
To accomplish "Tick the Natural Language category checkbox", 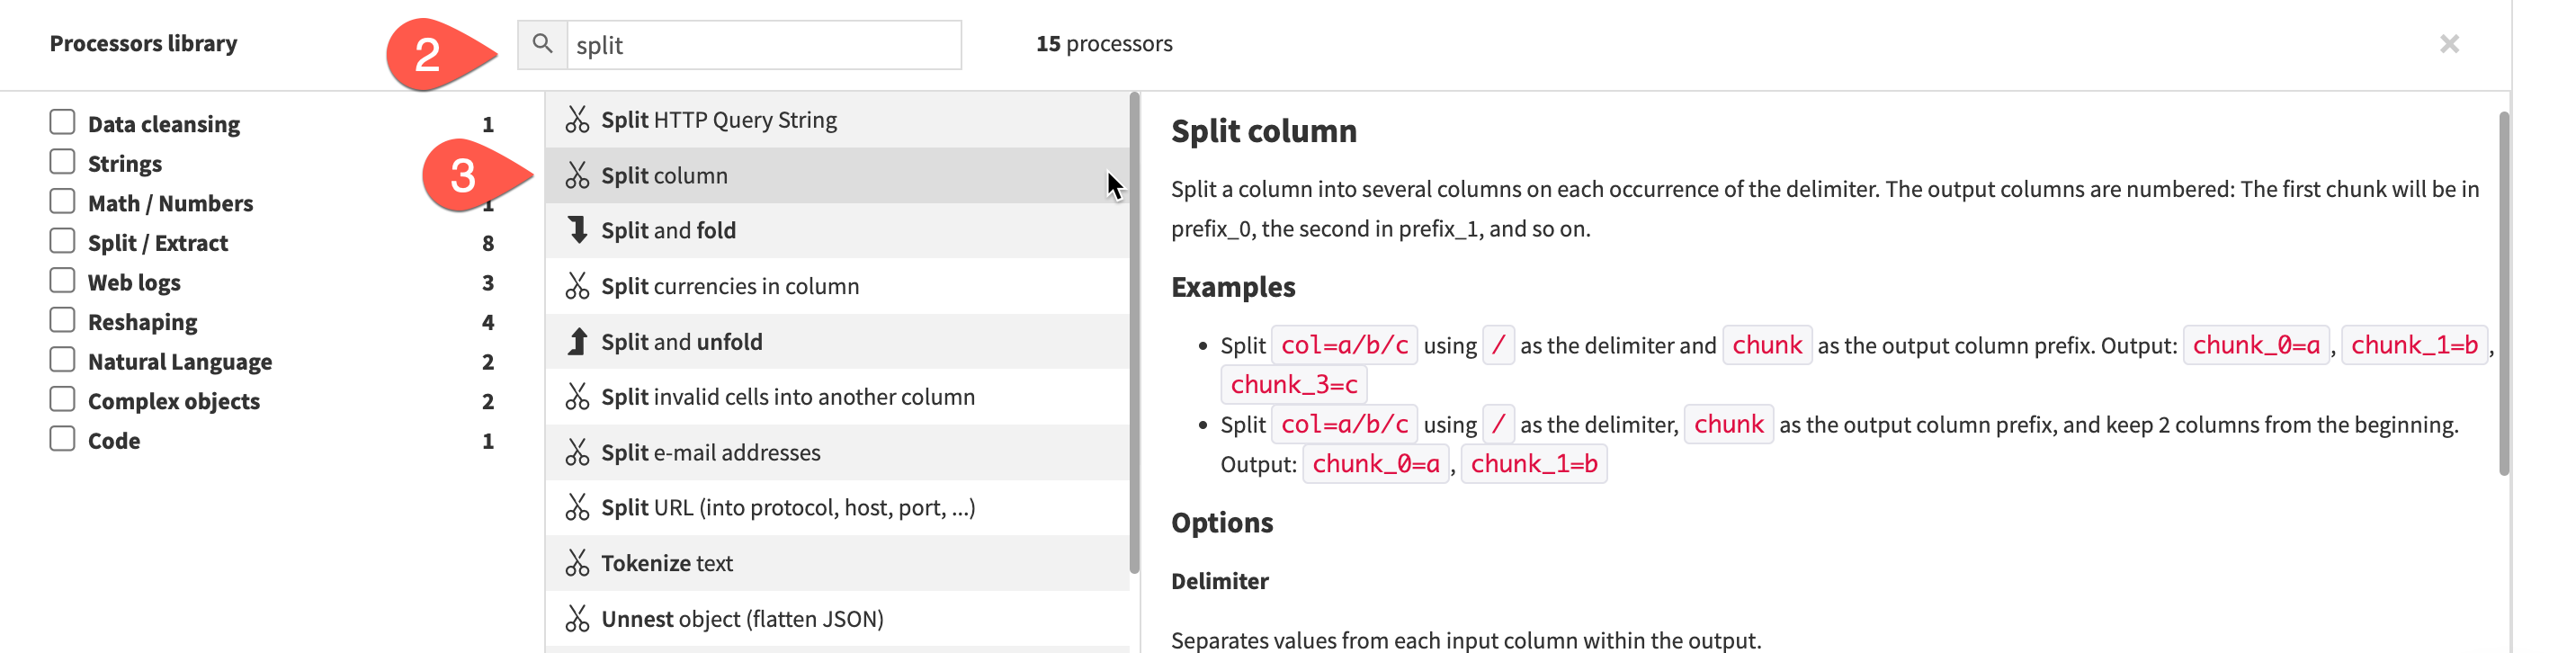I will tap(62, 360).
